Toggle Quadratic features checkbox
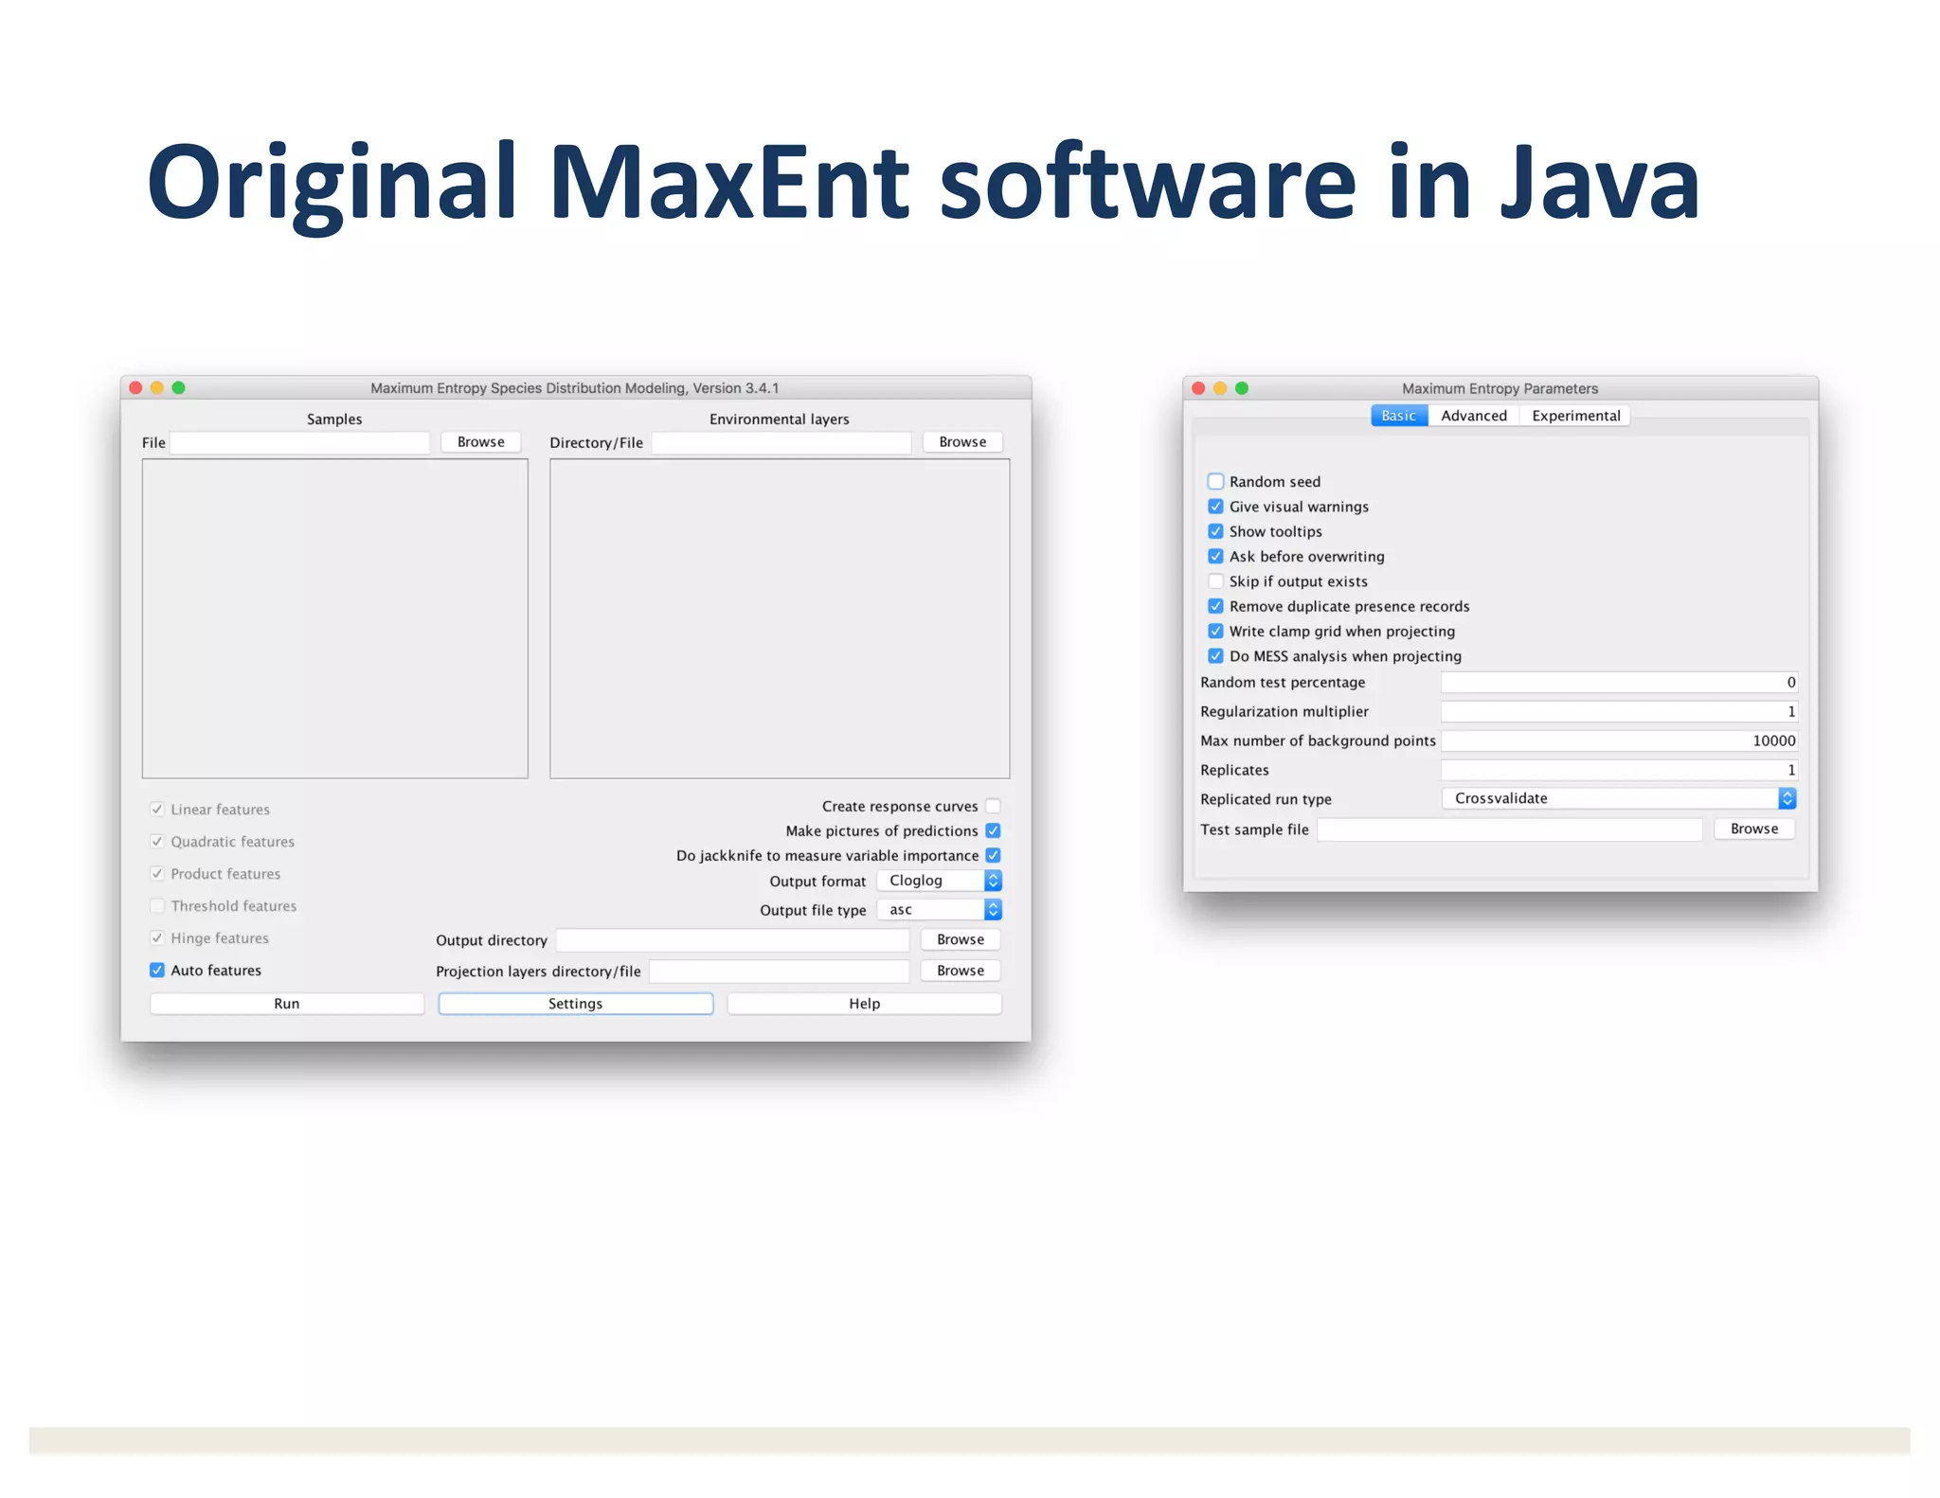 pos(157,842)
